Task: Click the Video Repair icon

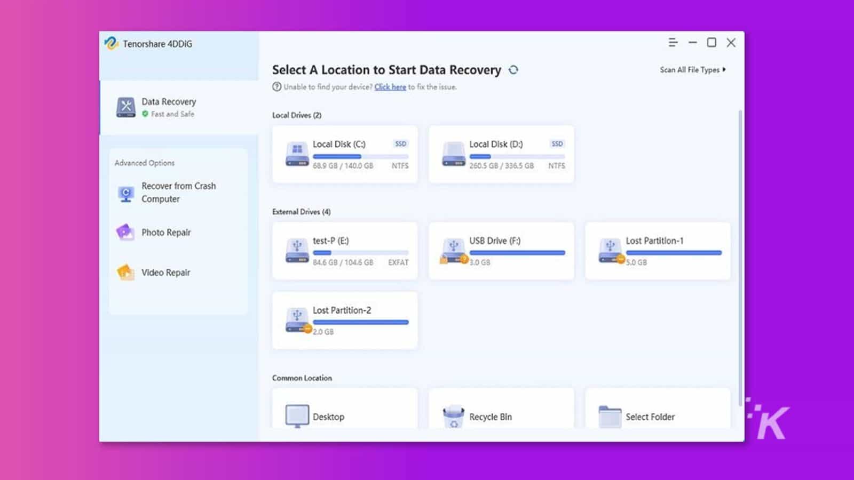Action: [125, 273]
